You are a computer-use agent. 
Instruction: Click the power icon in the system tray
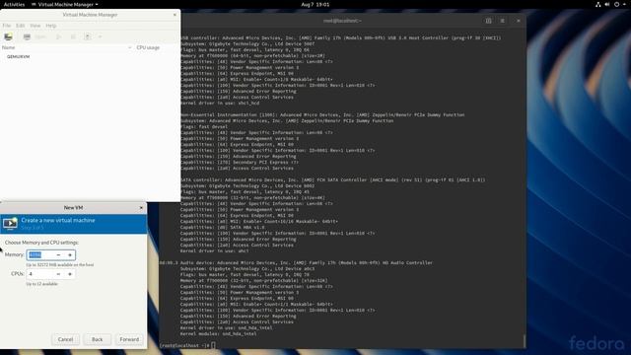(x=616, y=4)
